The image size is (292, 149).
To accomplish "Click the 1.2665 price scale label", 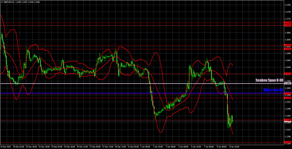I will click(x=287, y=33).
